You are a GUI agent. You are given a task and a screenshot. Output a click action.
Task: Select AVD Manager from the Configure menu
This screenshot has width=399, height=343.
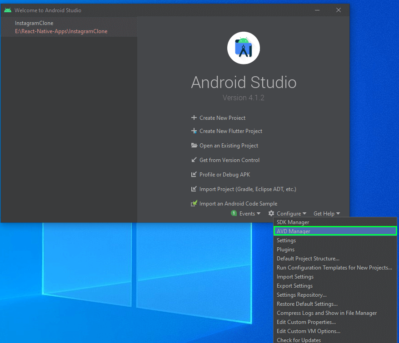coord(294,231)
